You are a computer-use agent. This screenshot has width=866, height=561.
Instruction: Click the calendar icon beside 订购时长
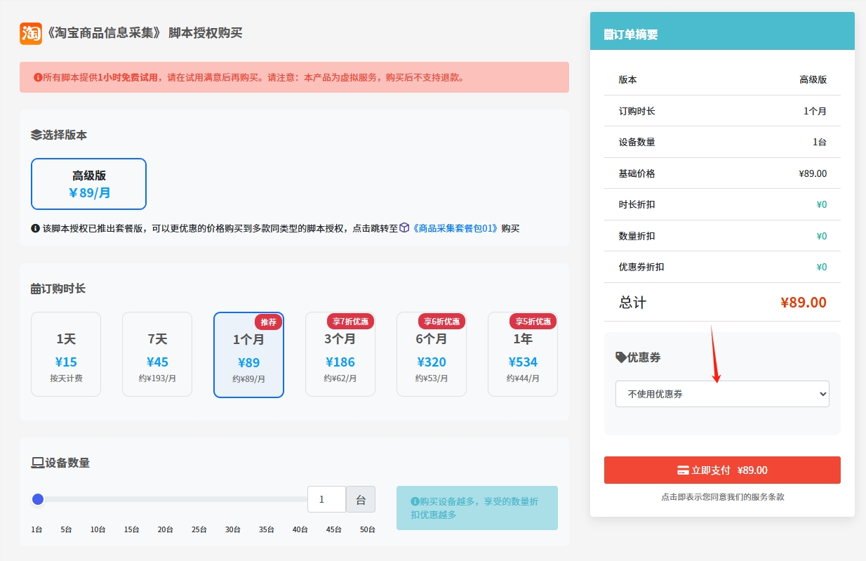(x=36, y=289)
